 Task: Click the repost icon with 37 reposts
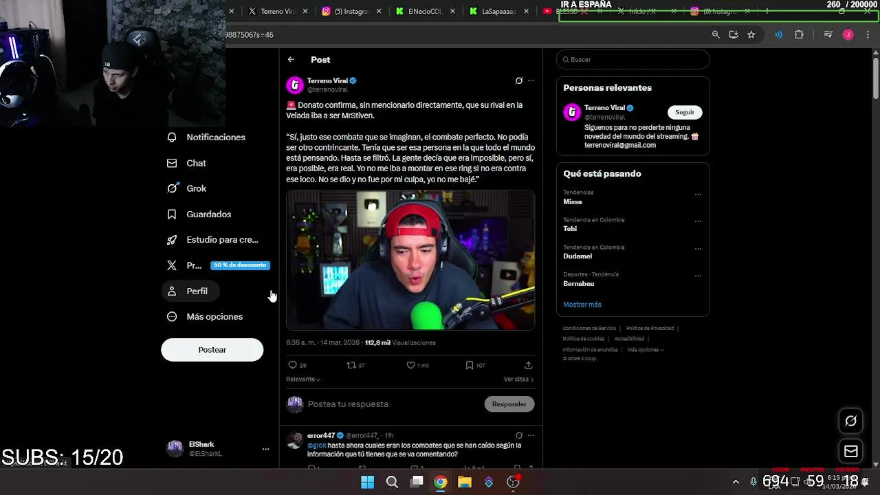pos(351,365)
